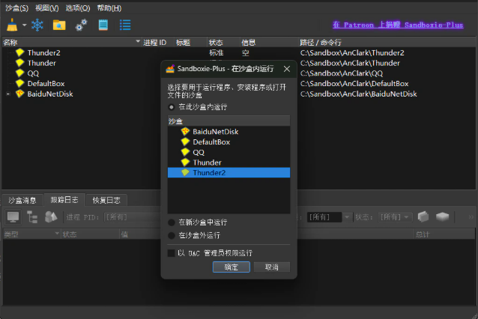Image resolution: width=478 pixels, height=319 pixels.
Task: Click the 沙盒 header in dialog list
Action: pos(229,121)
